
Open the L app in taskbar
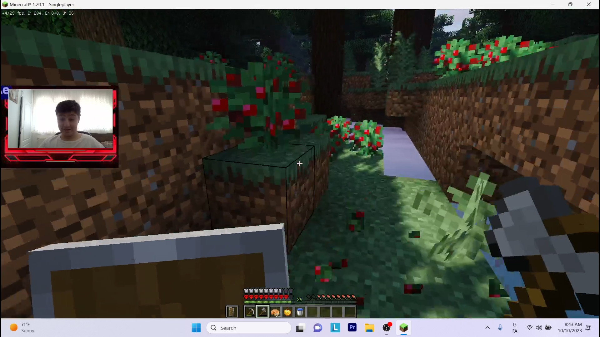point(335,328)
